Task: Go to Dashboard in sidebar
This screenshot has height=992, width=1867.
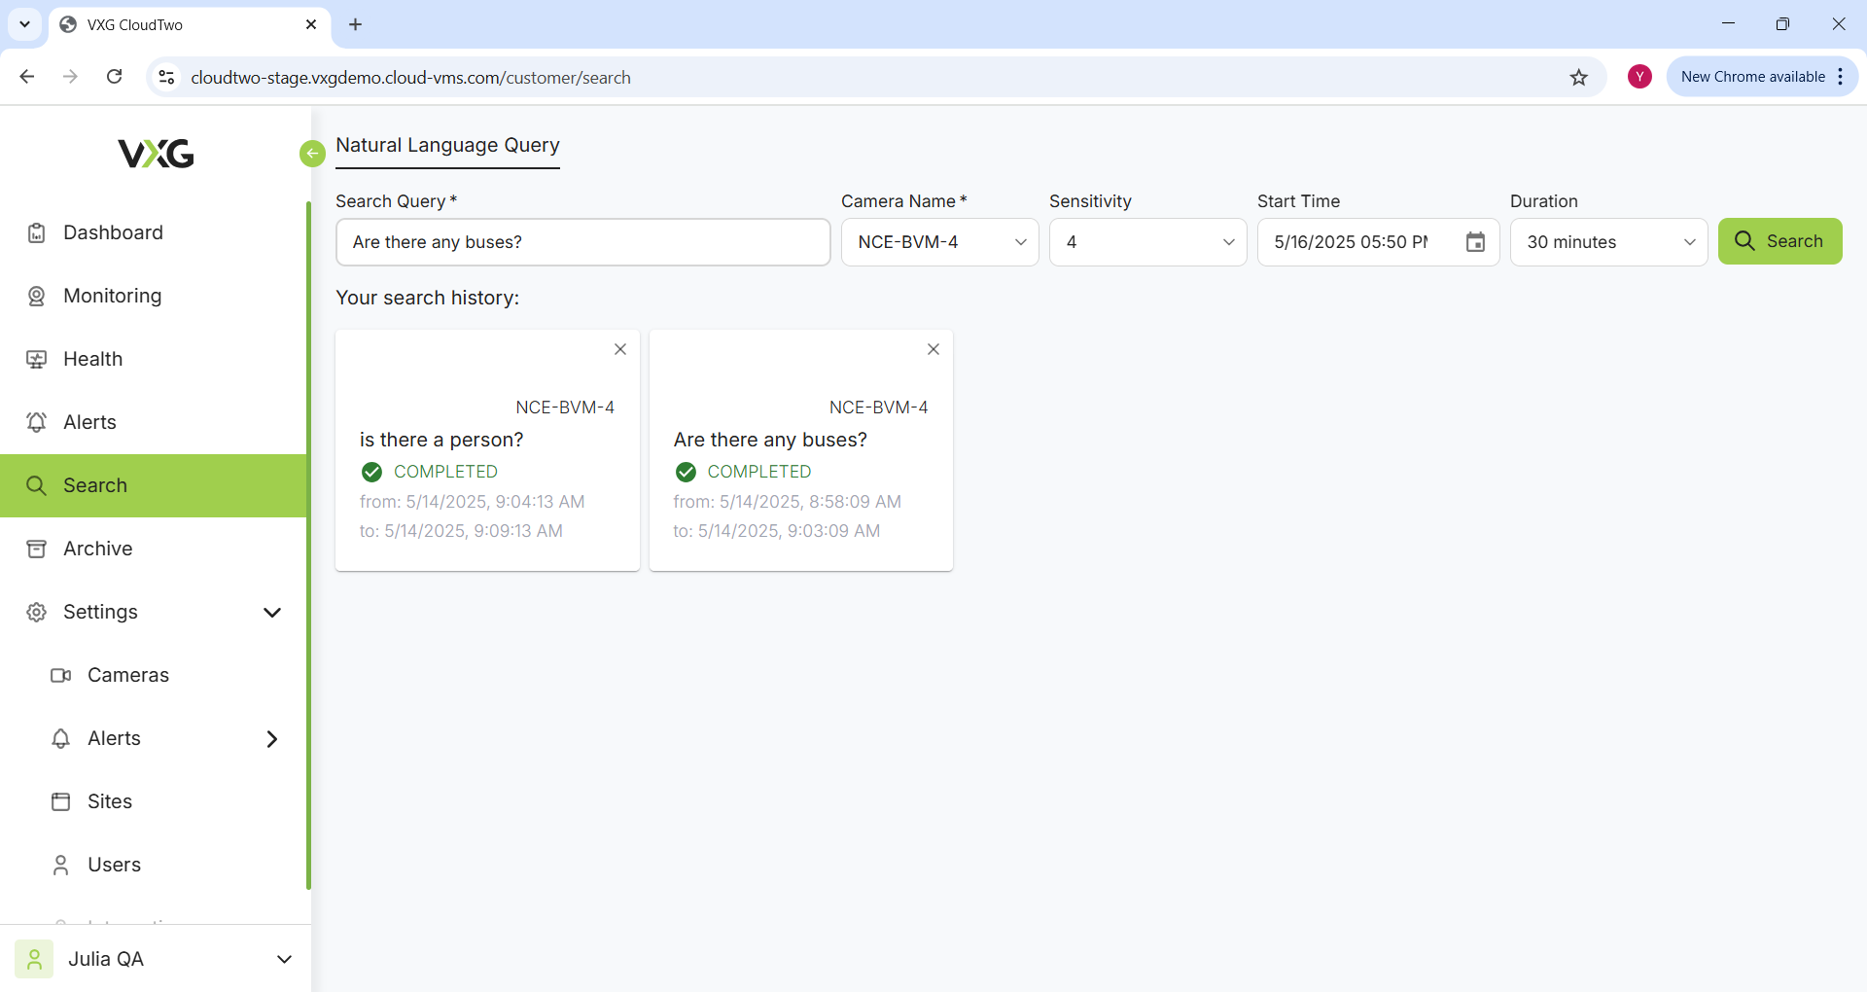Action: 113,232
